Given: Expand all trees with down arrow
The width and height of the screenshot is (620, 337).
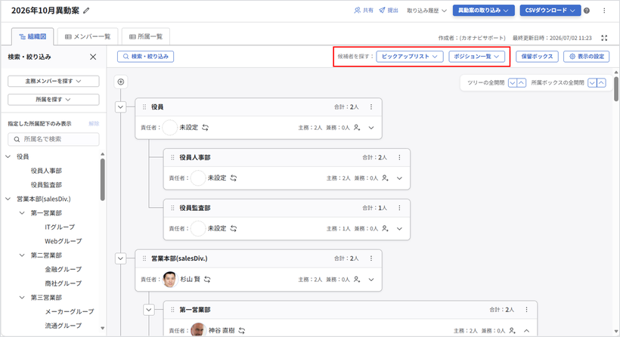Looking at the screenshot, I should tap(513, 82).
